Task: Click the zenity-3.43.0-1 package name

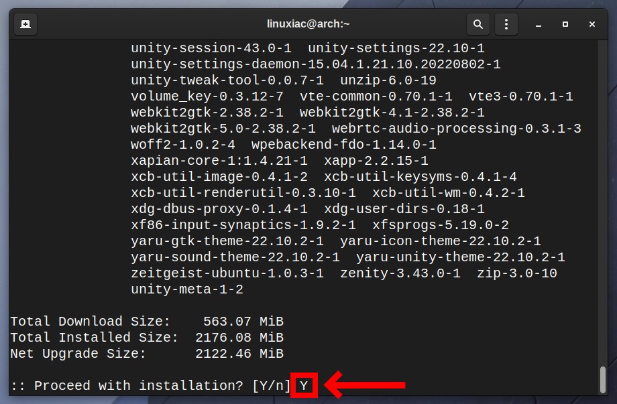Action: 400,273
